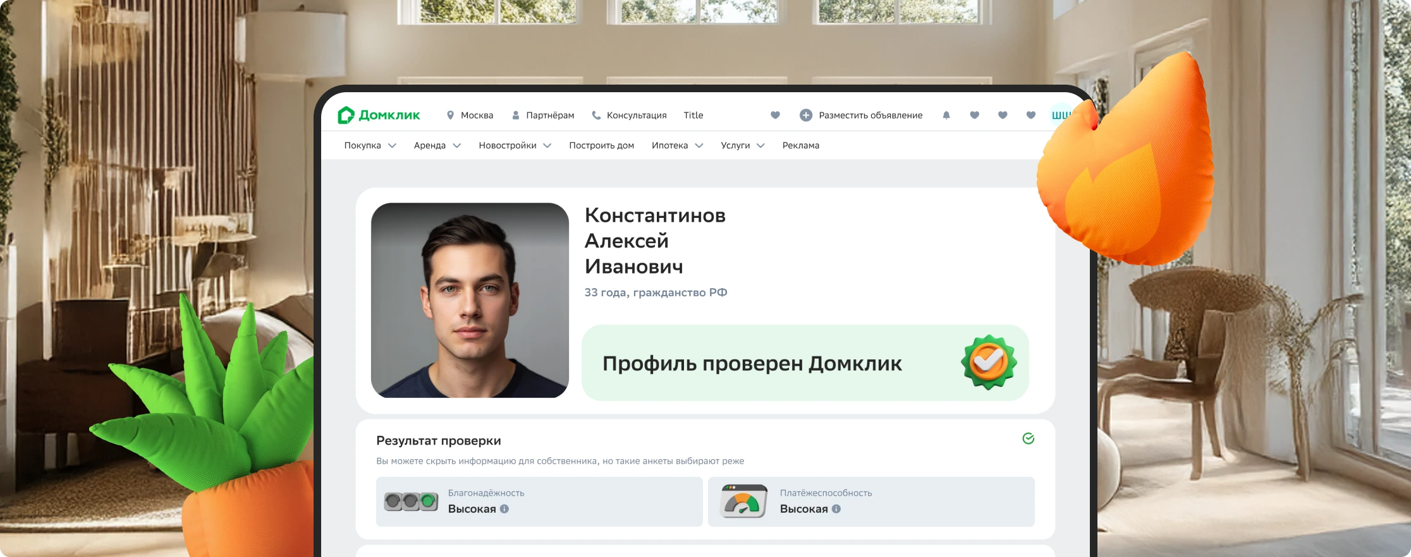
Task: Click Высокая value under Благонадёжность
Action: [472, 509]
